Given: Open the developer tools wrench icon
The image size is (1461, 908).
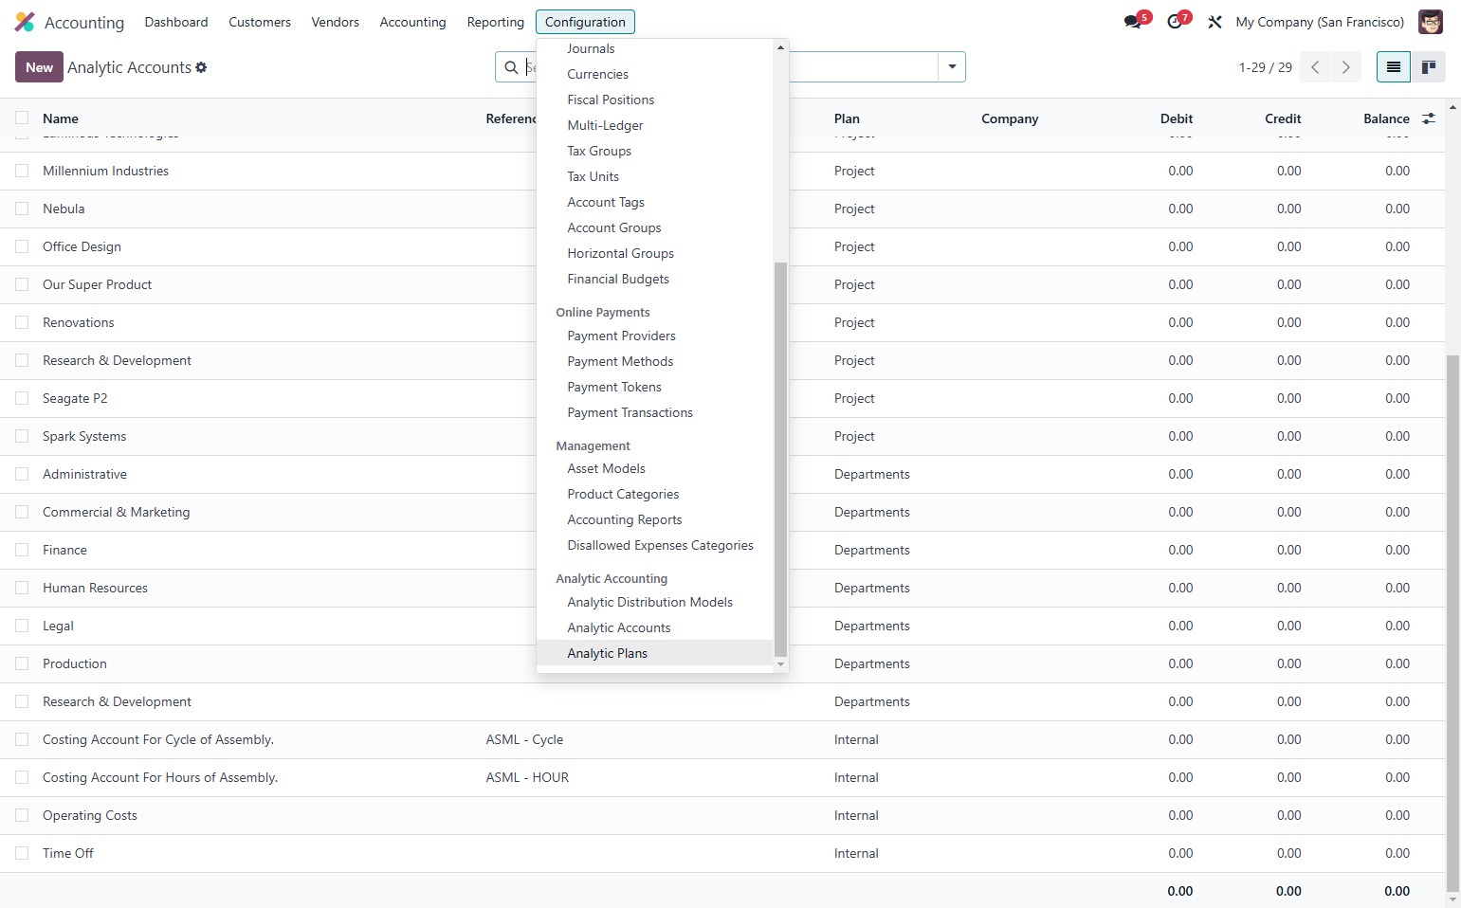Looking at the screenshot, I should (1214, 22).
